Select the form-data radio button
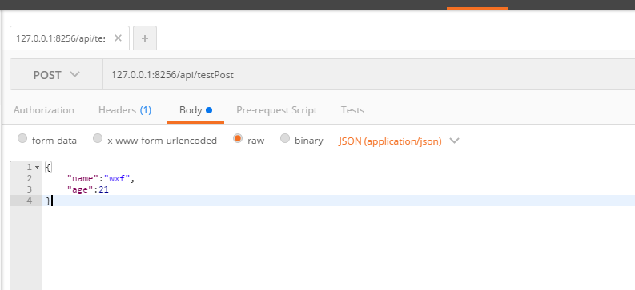Image resolution: width=635 pixels, height=290 pixels. [22, 138]
